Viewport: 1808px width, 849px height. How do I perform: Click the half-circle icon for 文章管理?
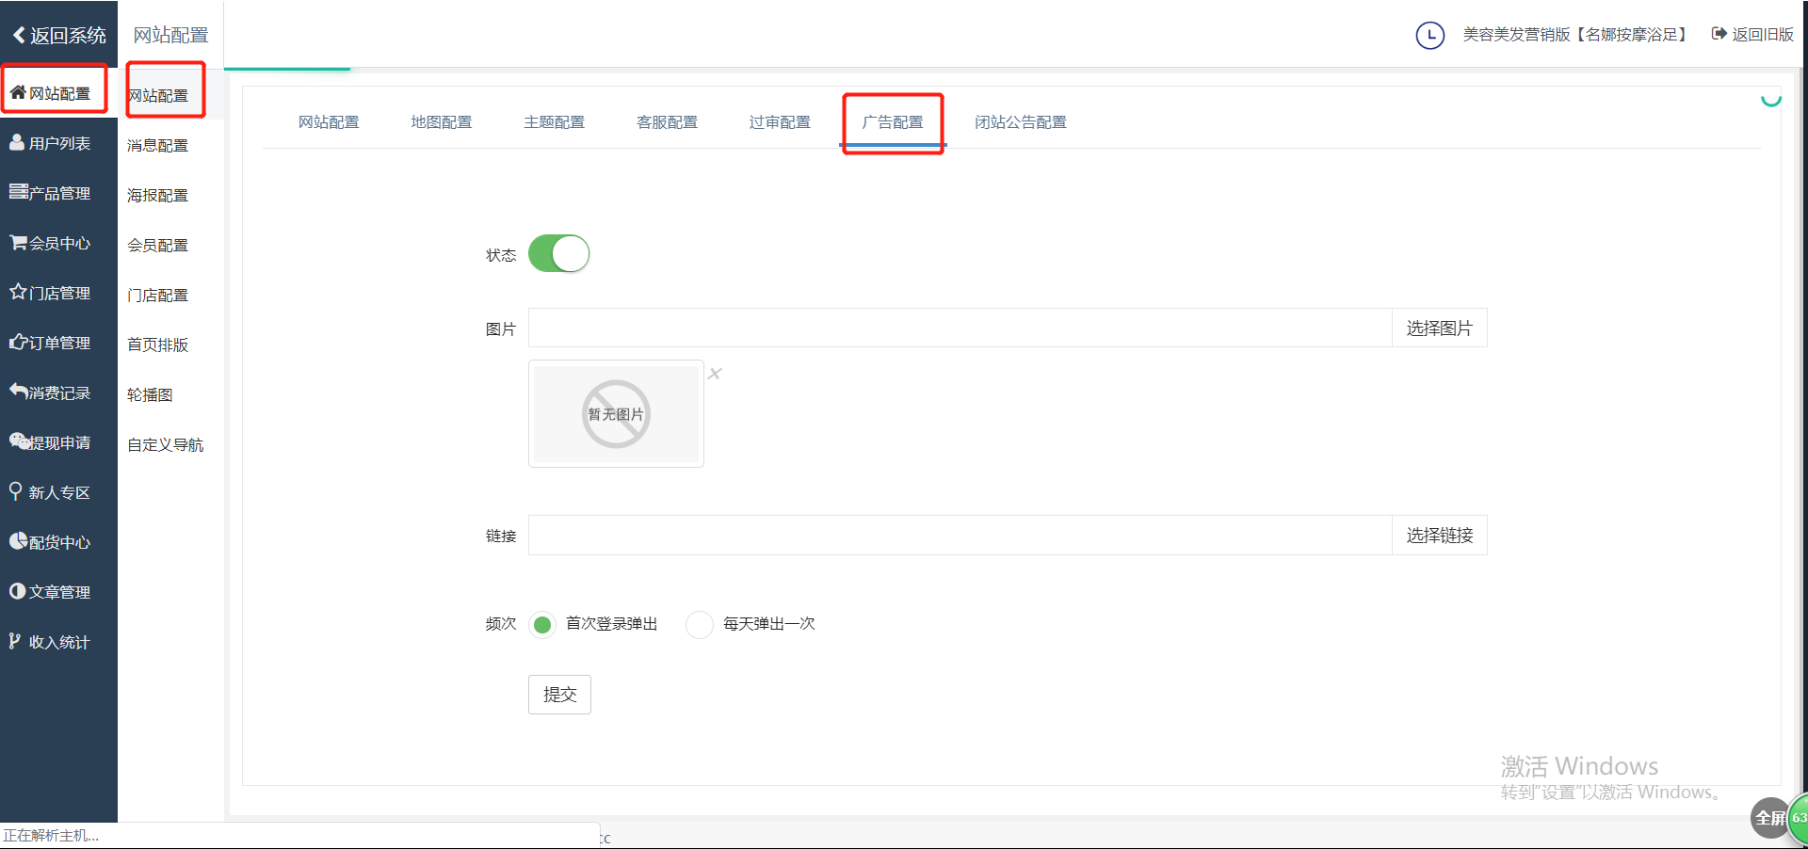click(x=17, y=591)
